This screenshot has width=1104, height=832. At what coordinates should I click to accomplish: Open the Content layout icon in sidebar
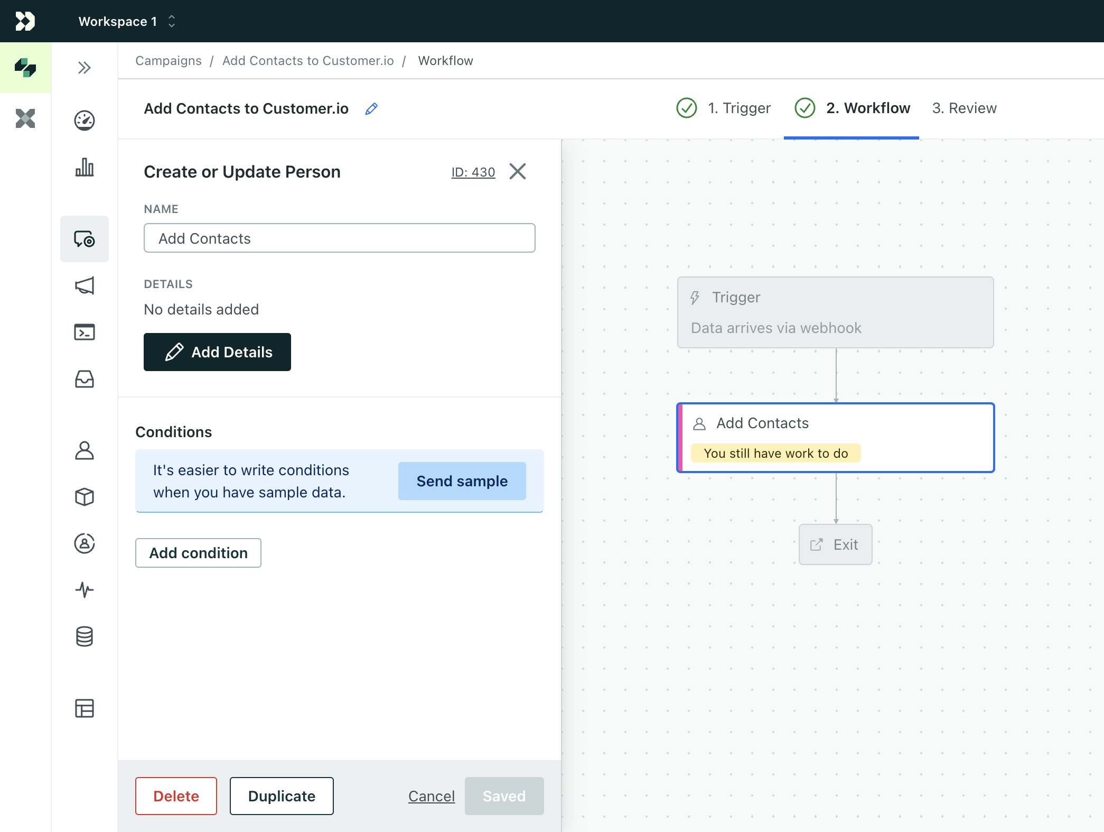pos(85,708)
